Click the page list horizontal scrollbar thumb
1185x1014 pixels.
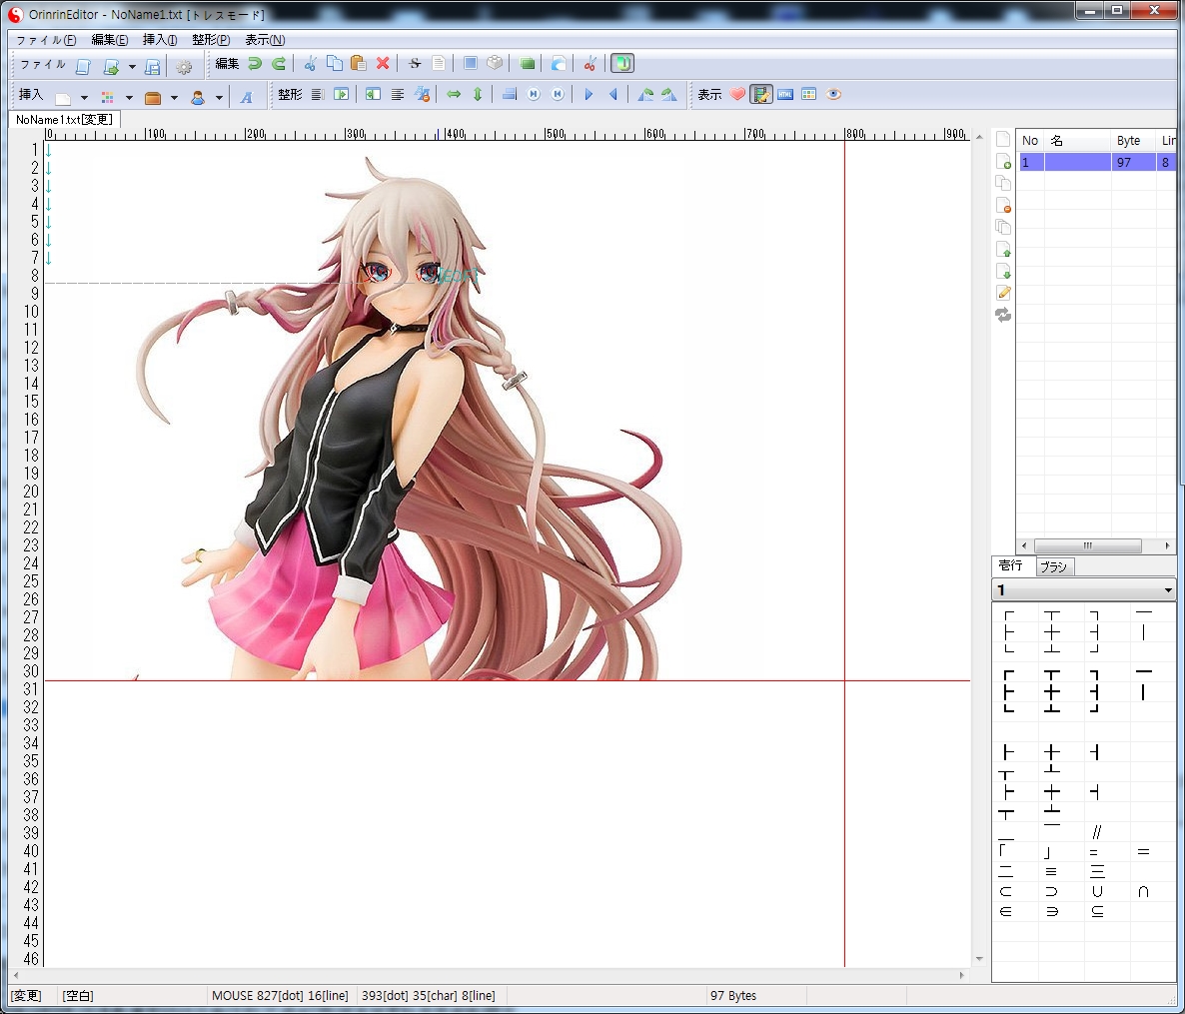[x=1087, y=545]
